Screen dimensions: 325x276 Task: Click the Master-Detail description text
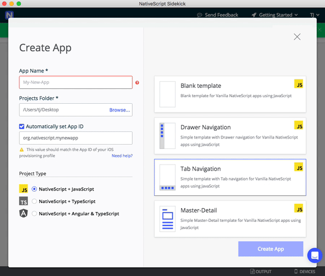241,224
